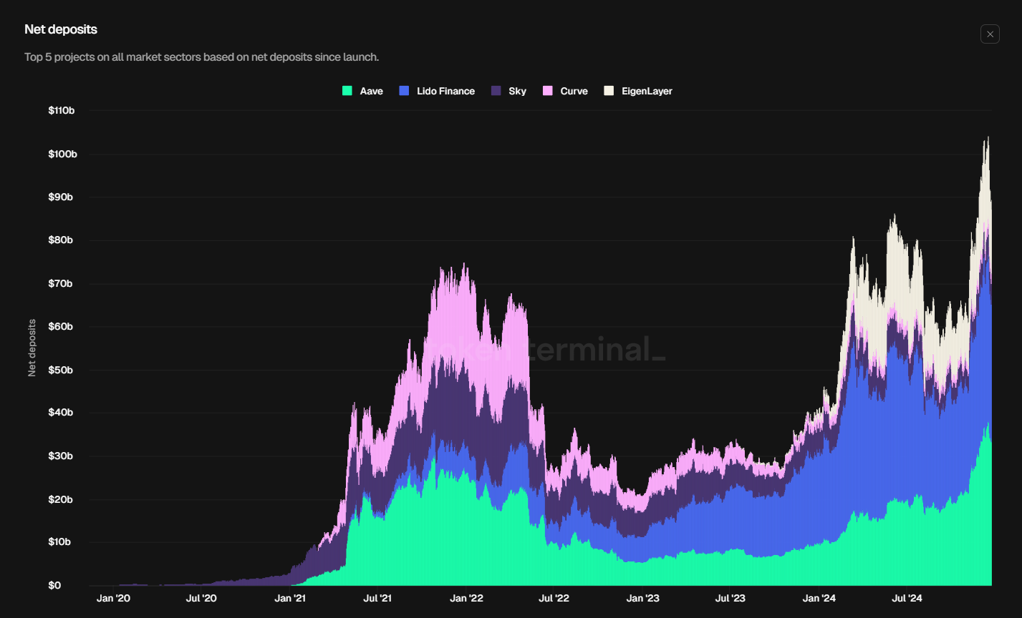The height and width of the screenshot is (618, 1022).
Task: Click the Jan '20 x-axis label
Action: [114, 598]
